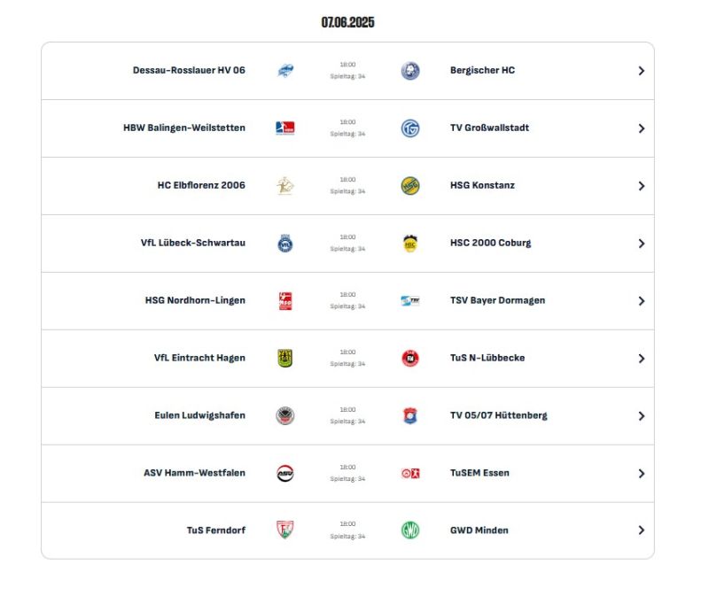This screenshot has height=596, width=709.
Task: Click the ASV Hamm-Westfalen logo
Action: 284,473
